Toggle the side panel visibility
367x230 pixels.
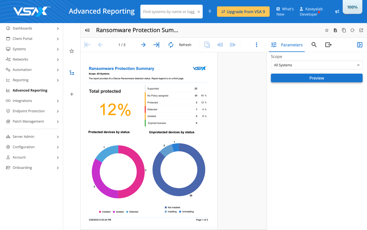[360, 45]
